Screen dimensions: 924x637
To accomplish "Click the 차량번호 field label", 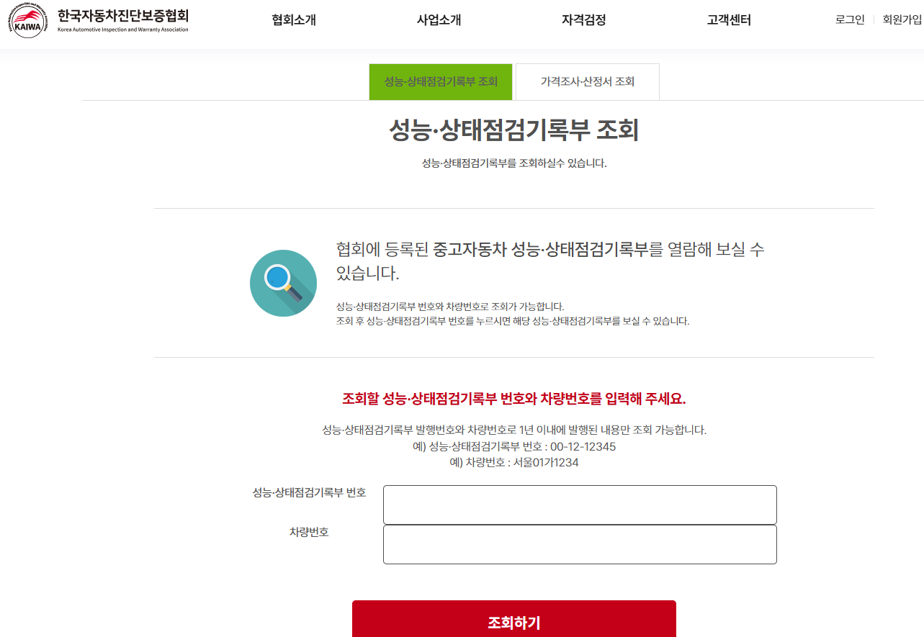I will tap(309, 532).
